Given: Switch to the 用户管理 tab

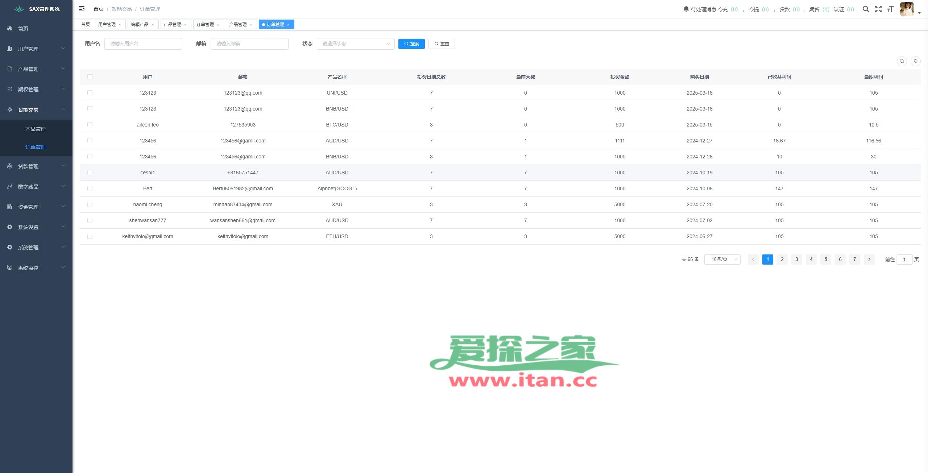Looking at the screenshot, I should (x=107, y=24).
